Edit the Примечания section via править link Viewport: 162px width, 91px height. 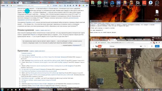[x=32, y=51]
